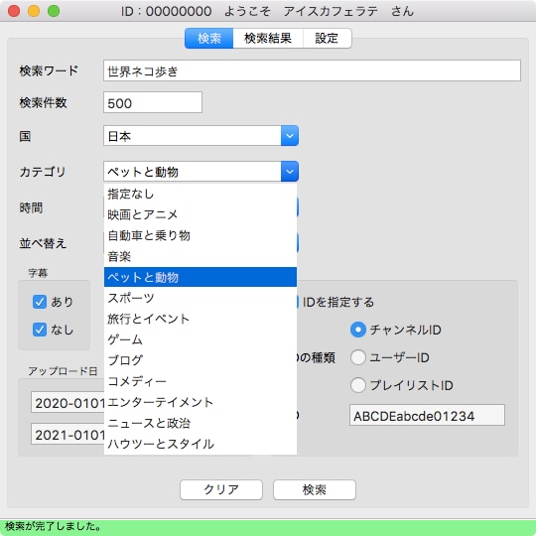Select highlighted ペットと動物 list option
This screenshot has width=536, height=536.
coord(201,277)
